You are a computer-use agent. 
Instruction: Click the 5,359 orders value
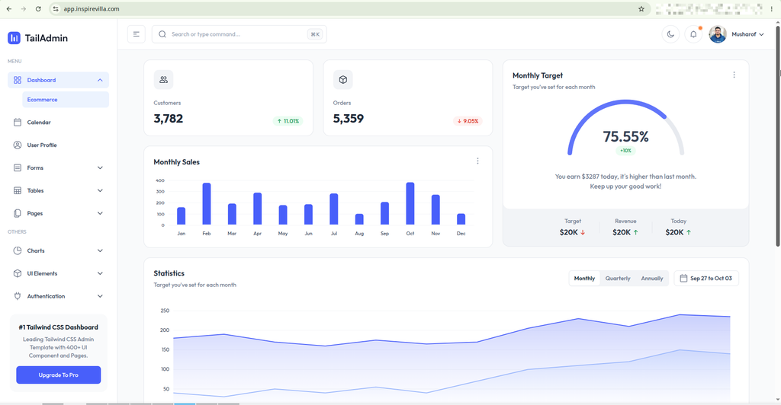[x=348, y=119]
